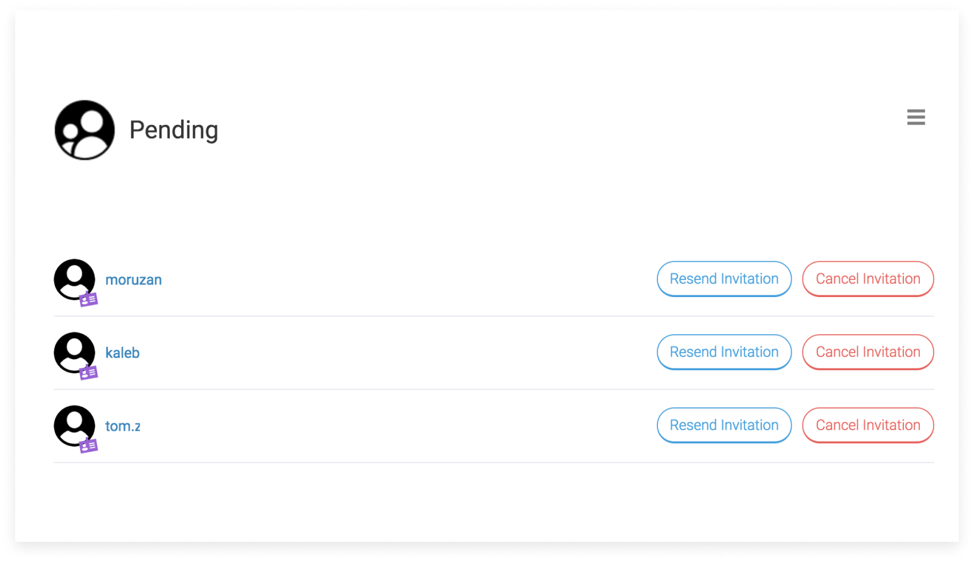Select the kaleb invitation row
The height and width of the screenshot is (562, 974).
494,353
